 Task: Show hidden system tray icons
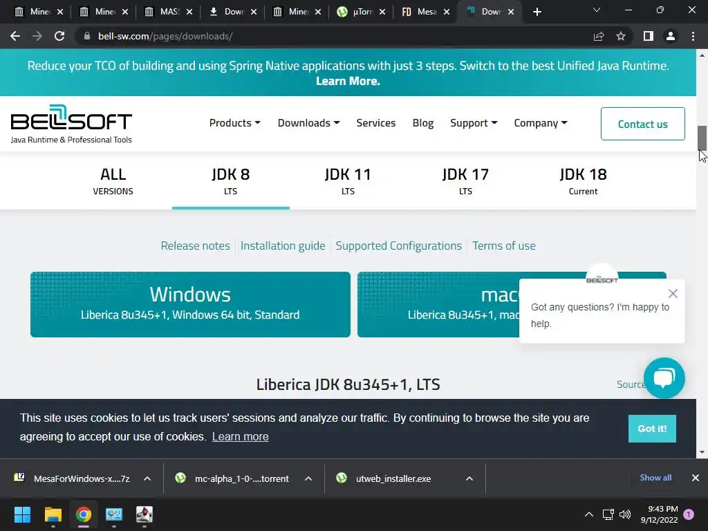(589, 514)
